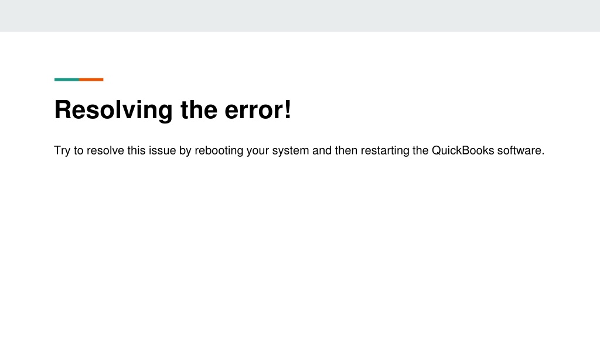
Task: Click the word 'by' in the body text
Action: tap(185, 151)
